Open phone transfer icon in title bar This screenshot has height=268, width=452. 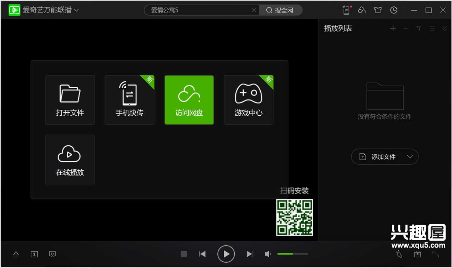coord(346,10)
